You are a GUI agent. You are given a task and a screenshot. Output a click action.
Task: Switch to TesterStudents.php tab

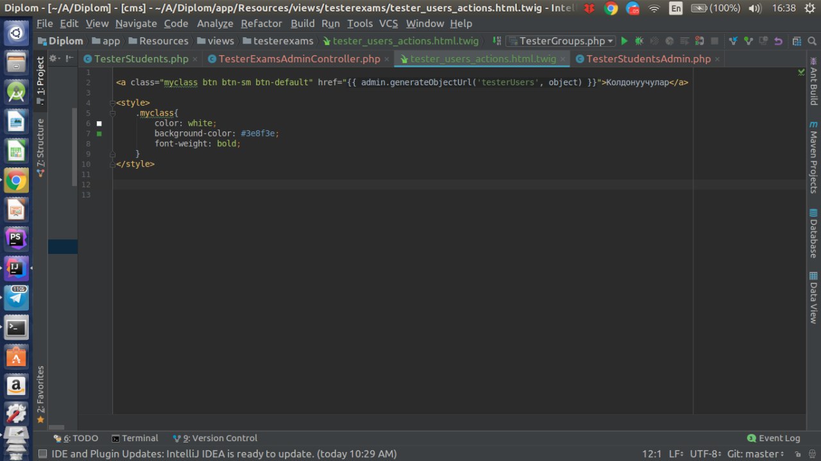(x=141, y=59)
